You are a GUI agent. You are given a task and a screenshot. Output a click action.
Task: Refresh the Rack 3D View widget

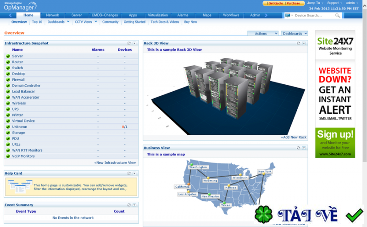coord(298,43)
